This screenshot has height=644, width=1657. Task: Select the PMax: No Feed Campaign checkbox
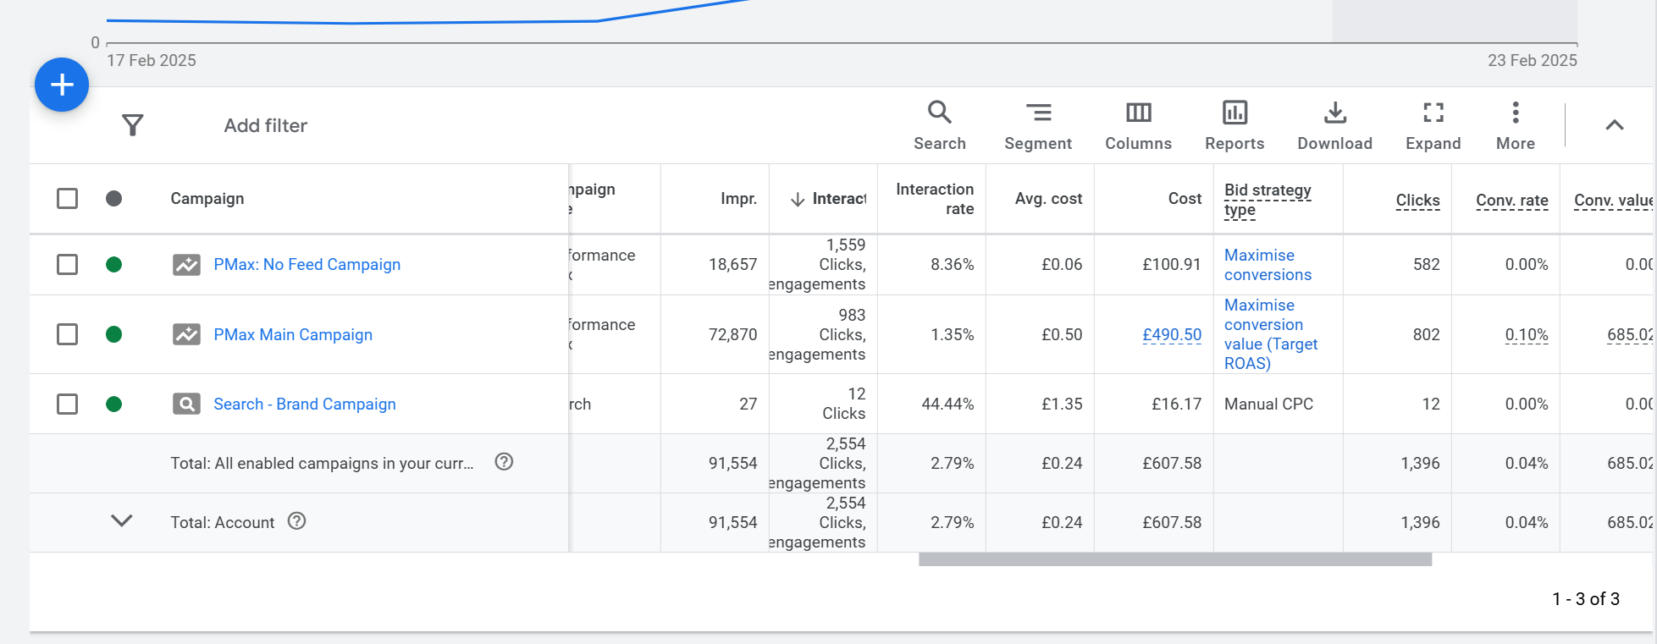[67, 265]
